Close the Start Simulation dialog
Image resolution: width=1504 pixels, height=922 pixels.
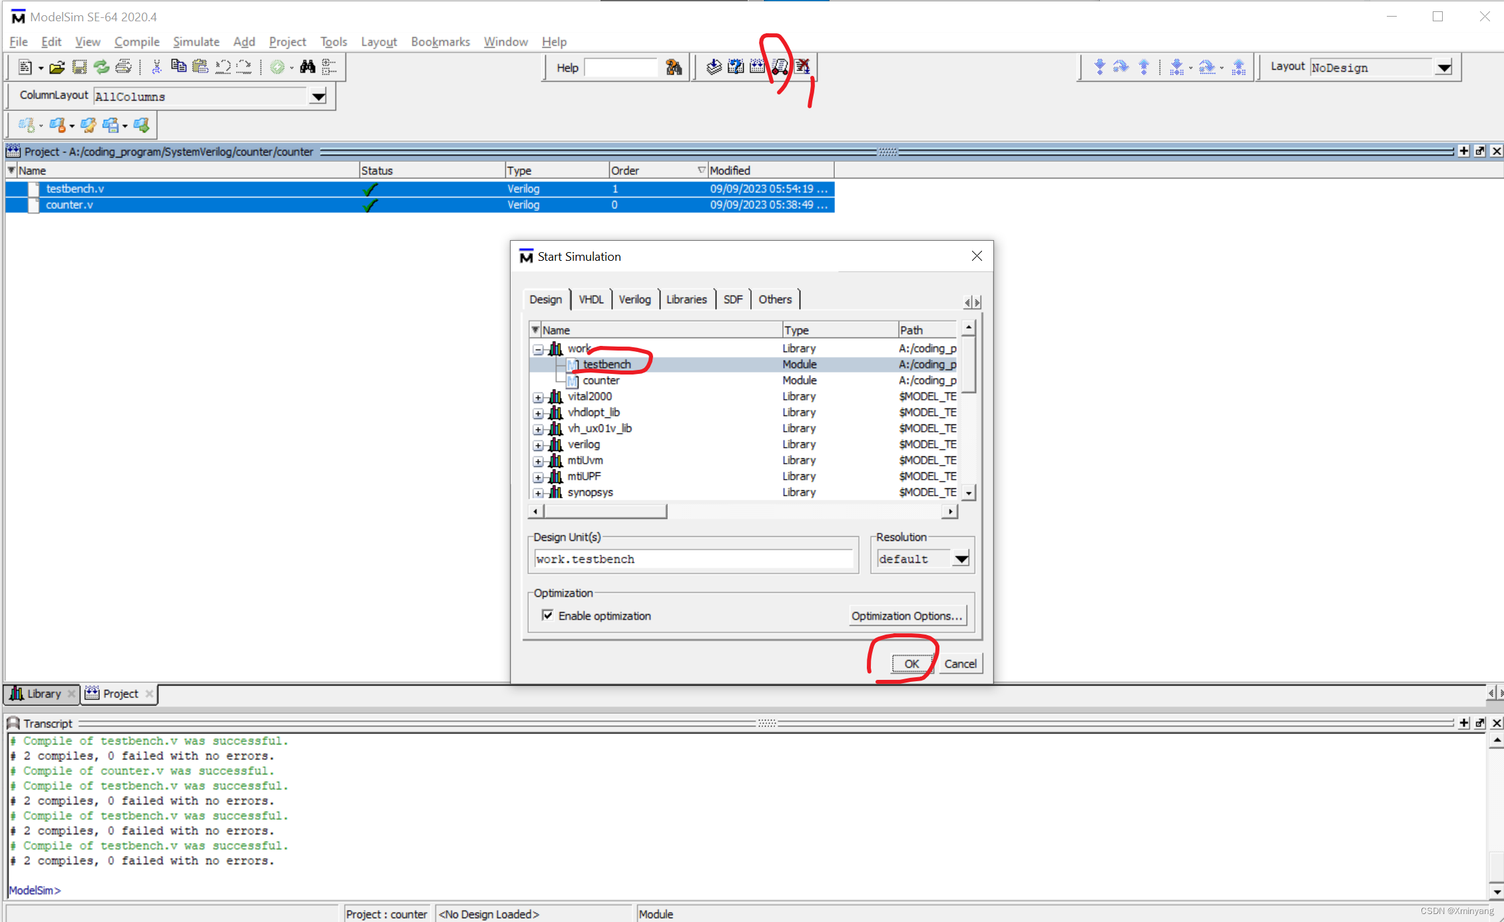(976, 256)
